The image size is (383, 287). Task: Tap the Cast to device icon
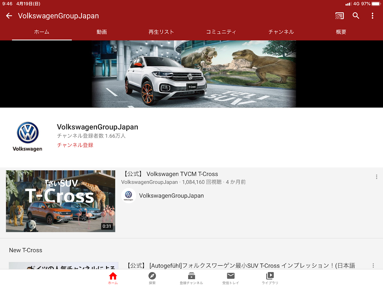point(339,16)
